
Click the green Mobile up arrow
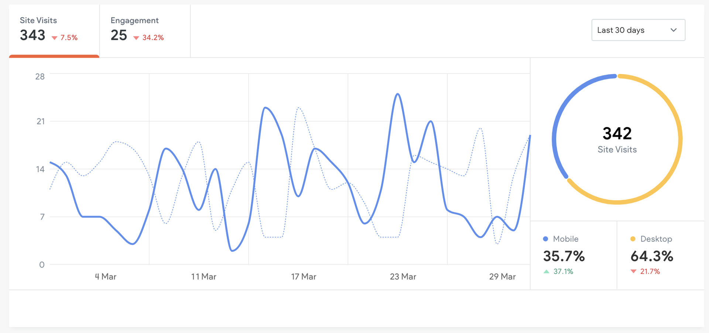(547, 272)
